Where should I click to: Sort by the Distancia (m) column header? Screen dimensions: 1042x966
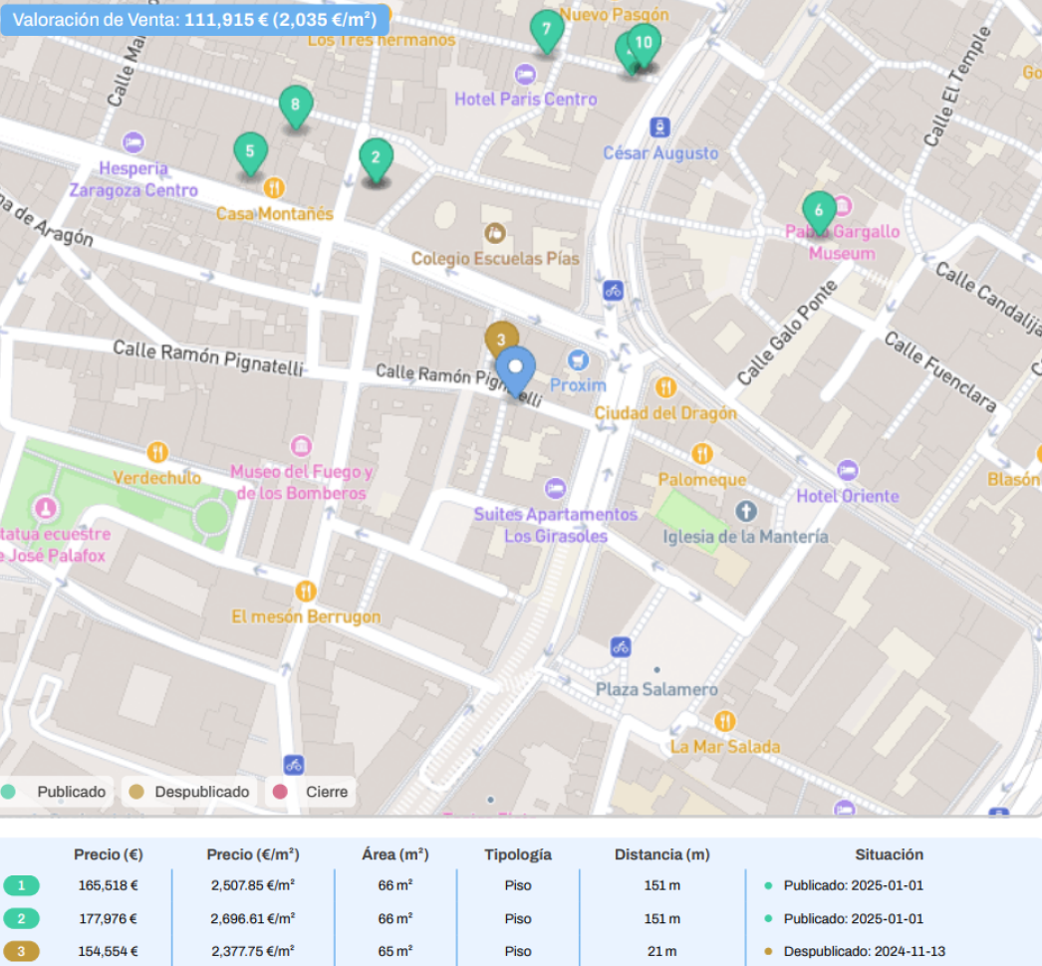(x=661, y=854)
